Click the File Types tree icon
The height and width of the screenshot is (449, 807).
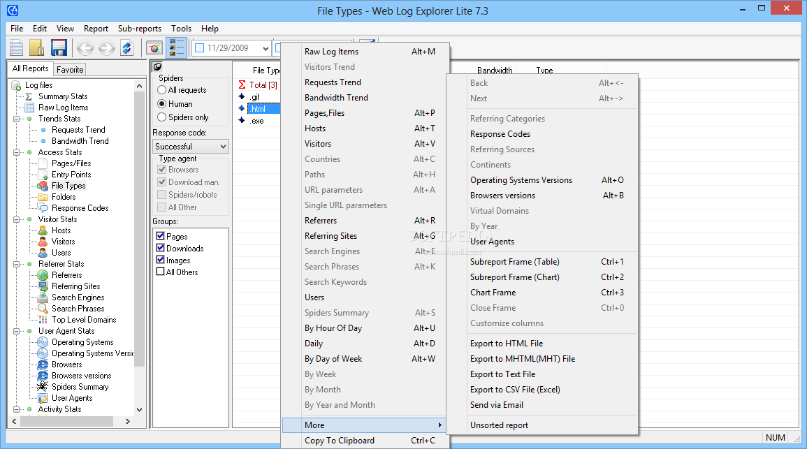pos(43,186)
